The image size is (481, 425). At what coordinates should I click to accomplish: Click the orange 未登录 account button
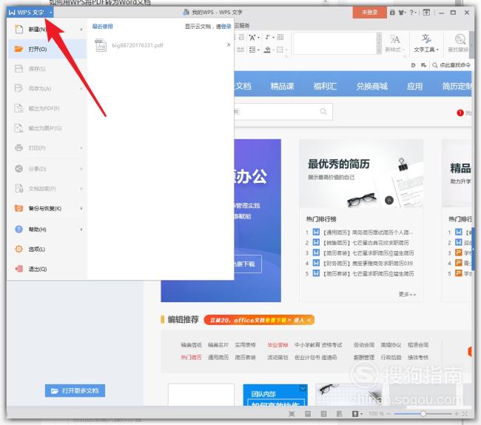coord(369,13)
